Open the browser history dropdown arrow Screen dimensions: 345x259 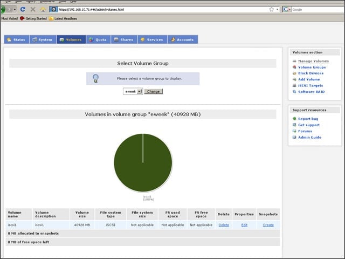(15, 10)
